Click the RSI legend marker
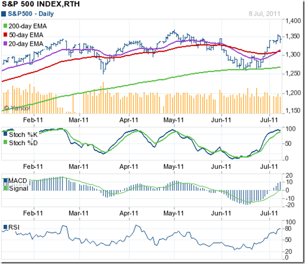Screen dimensions: 305x264 click(5, 227)
